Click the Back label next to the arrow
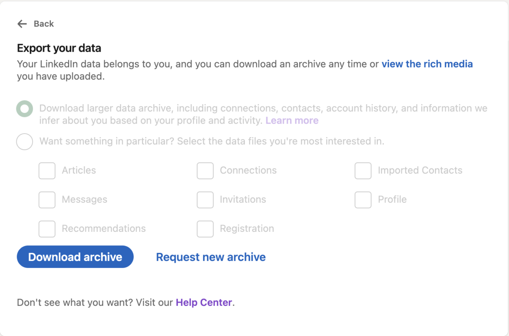 pyautogui.click(x=44, y=24)
